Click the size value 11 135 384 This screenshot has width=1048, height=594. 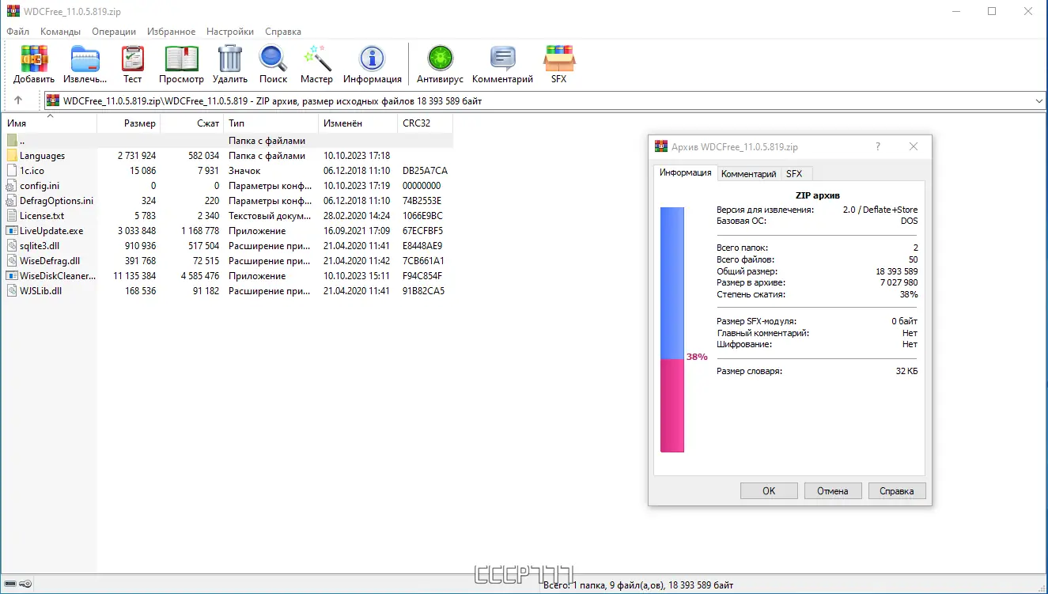tap(134, 276)
